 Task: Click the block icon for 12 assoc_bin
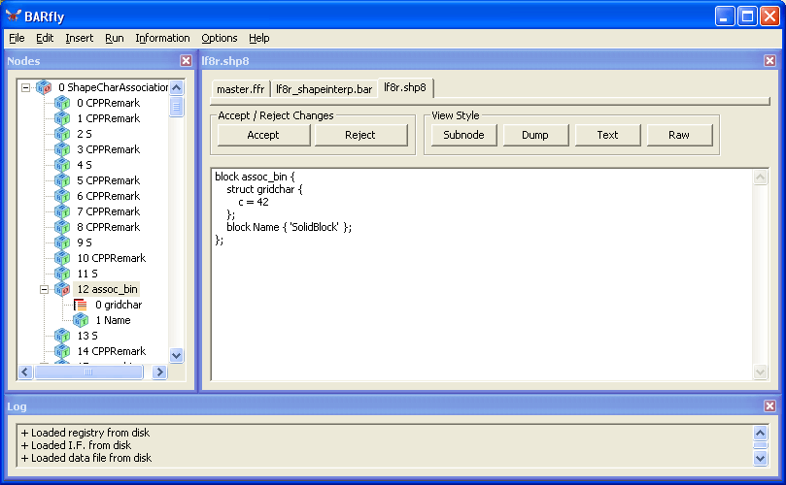coord(62,289)
